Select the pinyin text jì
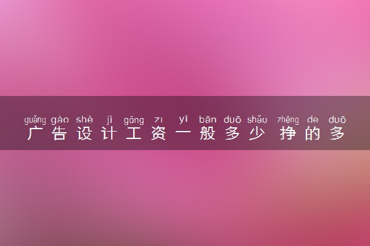Image resolution: width=370 pixels, height=246 pixels. [109, 120]
